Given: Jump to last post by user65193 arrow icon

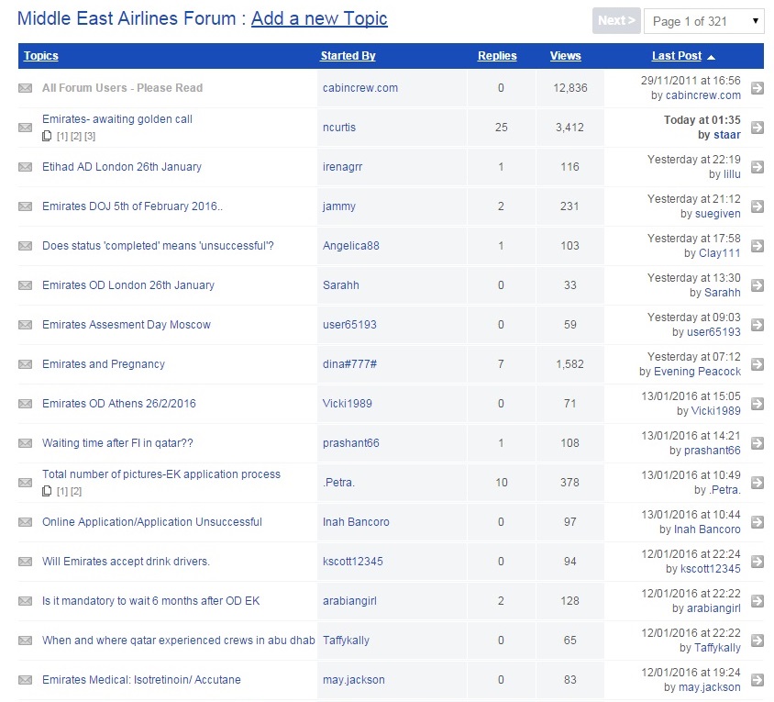Looking at the screenshot, I should point(757,325).
